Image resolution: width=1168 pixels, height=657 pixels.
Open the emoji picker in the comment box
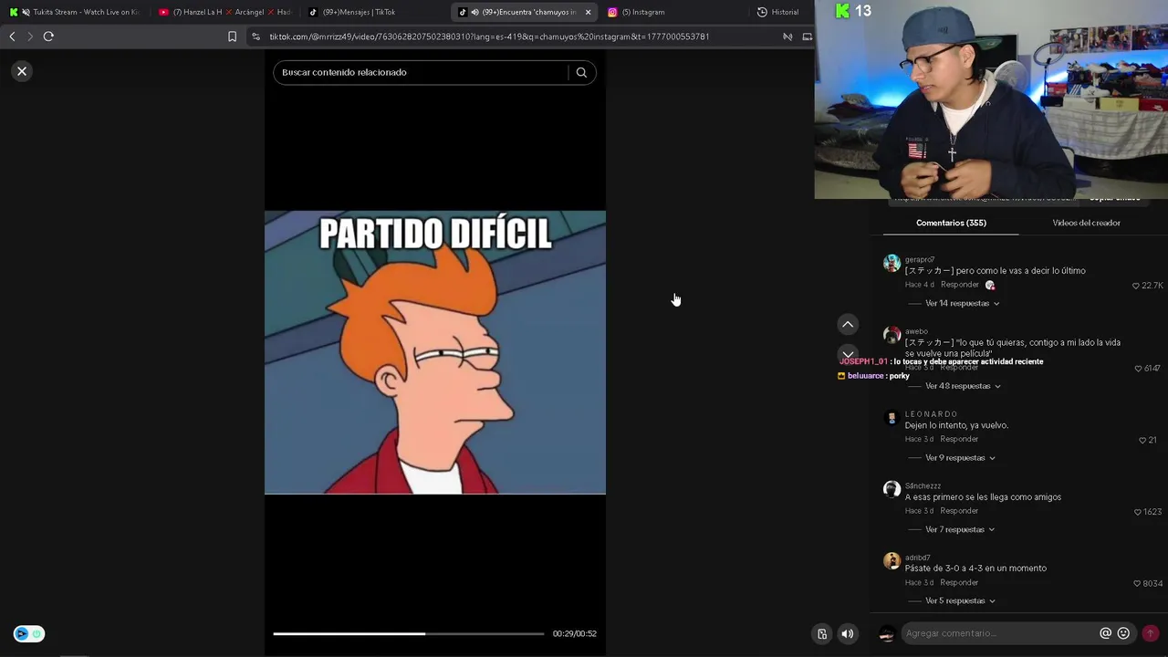[x=1123, y=633]
